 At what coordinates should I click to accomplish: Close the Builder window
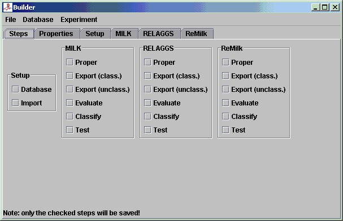(x=335, y=7)
